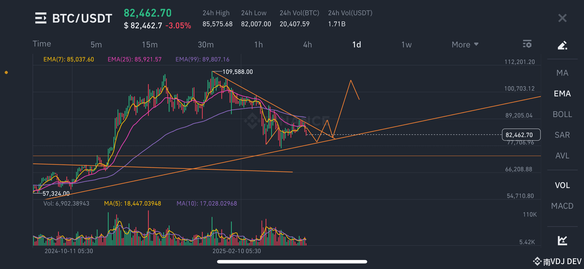
Task: Toggle the AVL indicator
Action: pyautogui.click(x=562, y=156)
